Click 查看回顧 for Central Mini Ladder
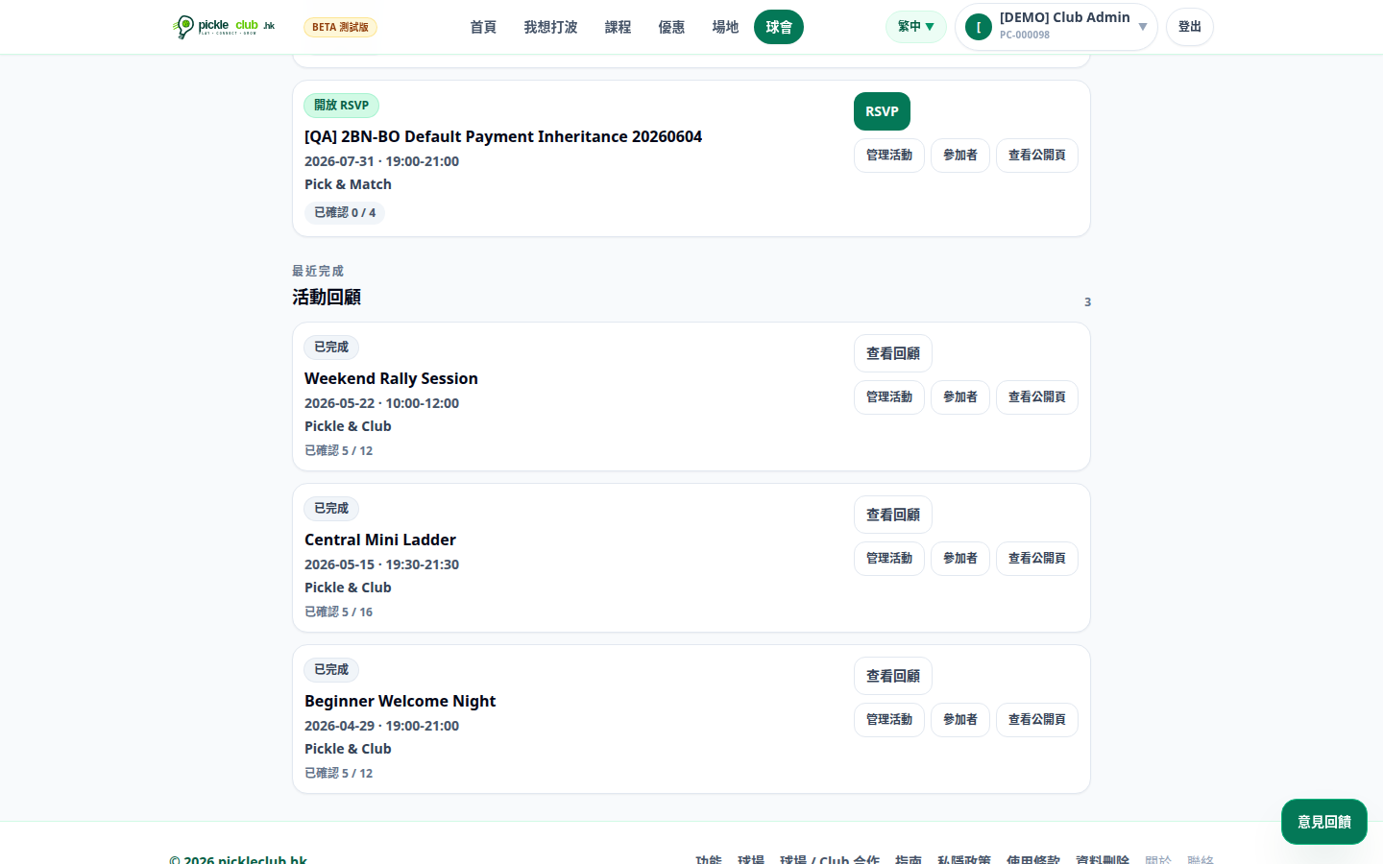This screenshot has height=864, width=1383. pyautogui.click(x=893, y=515)
